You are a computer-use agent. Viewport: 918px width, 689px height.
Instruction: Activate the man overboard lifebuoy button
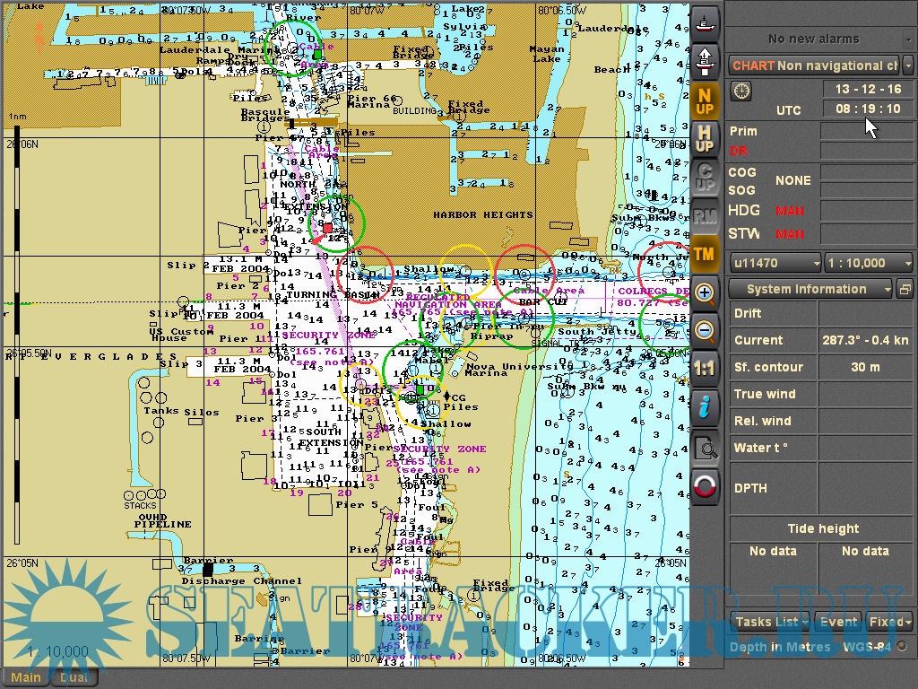point(706,486)
